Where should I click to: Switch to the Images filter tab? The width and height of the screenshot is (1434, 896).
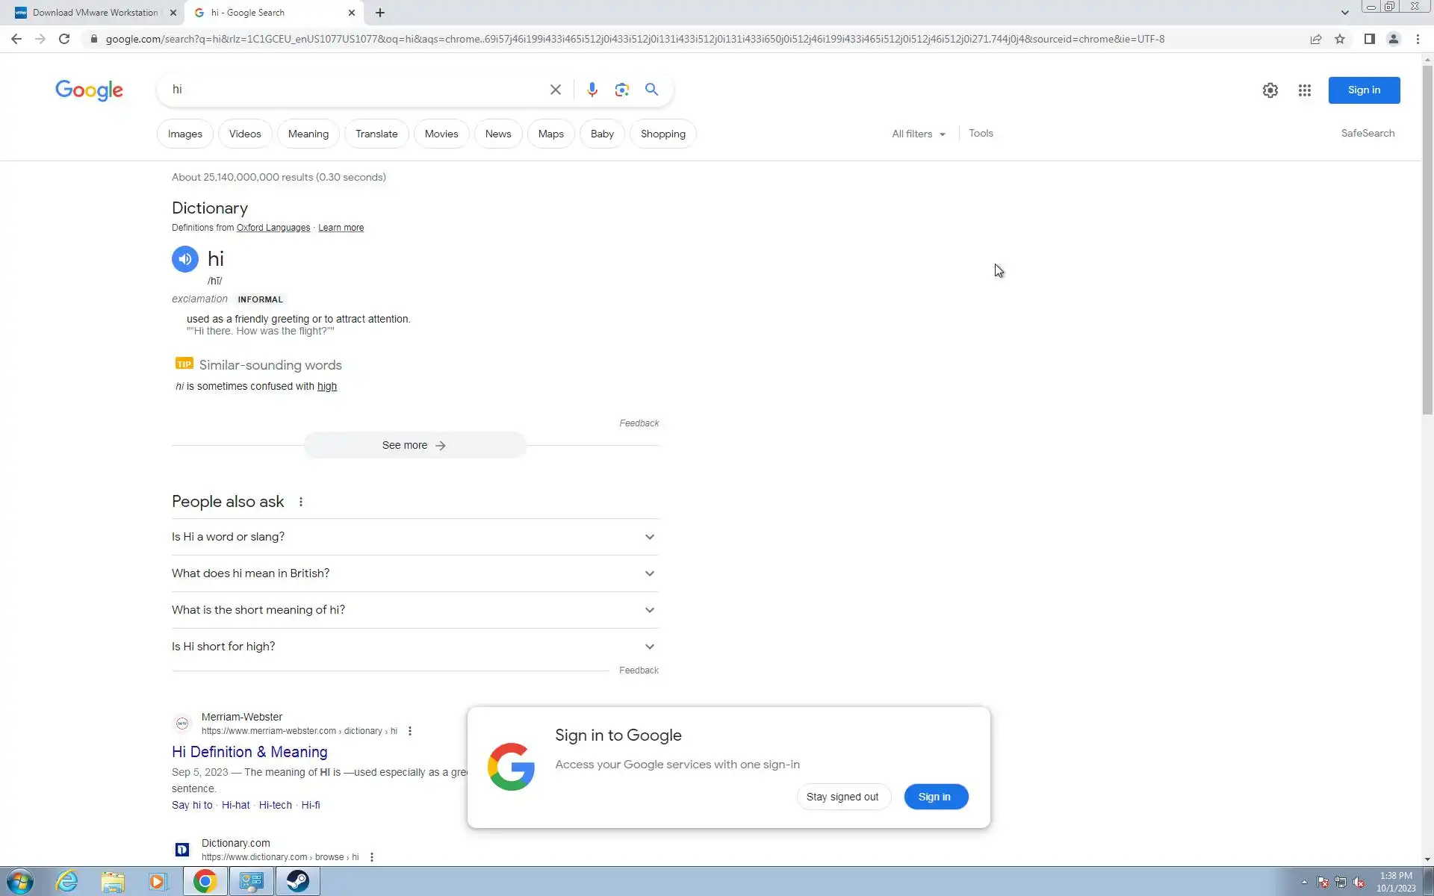tap(184, 134)
